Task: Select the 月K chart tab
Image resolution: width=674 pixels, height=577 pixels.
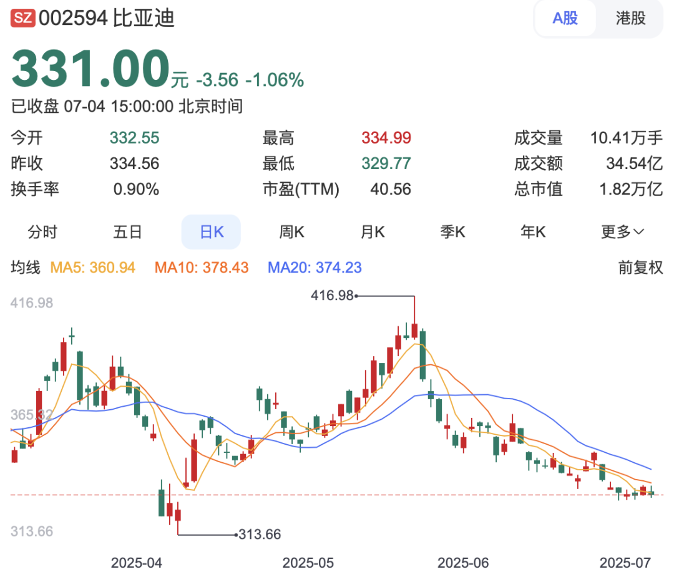Action: (x=373, y=232)
